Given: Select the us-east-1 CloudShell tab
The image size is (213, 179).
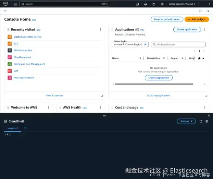Looking at the screenshot, I should (x=13, y=128).
